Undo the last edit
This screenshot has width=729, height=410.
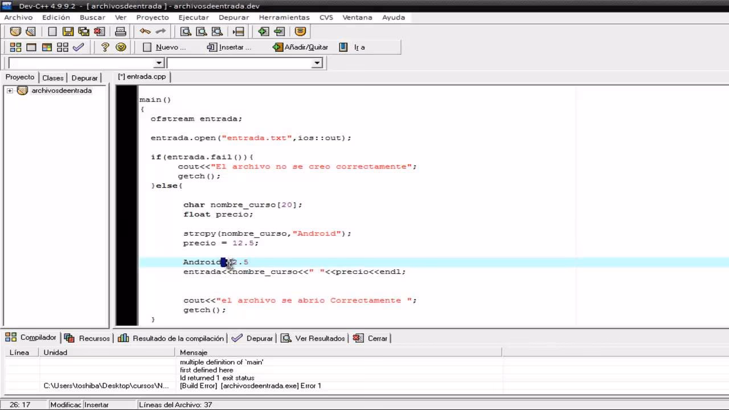[x=145, y=32]
